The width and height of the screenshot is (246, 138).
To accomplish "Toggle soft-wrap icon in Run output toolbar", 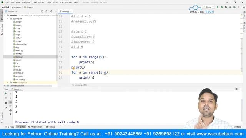I will (10, 102).
